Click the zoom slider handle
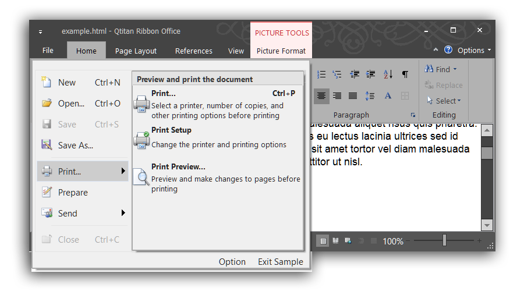This screenshot has height=291, width=524. tap(444, 240)
